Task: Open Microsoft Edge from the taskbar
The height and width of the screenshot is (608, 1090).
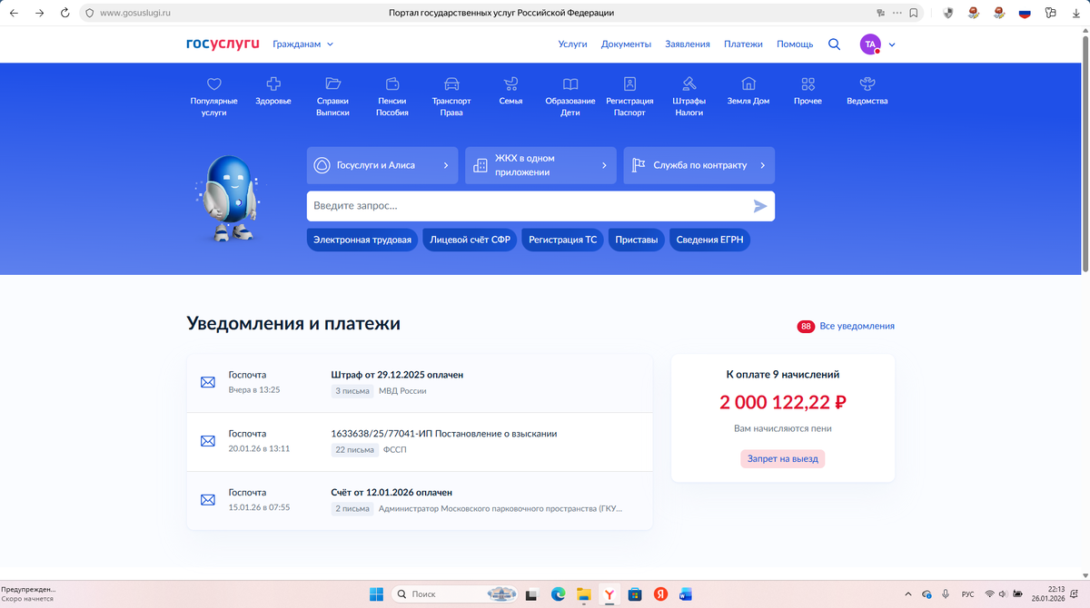Action: click(x=559, y=594)
